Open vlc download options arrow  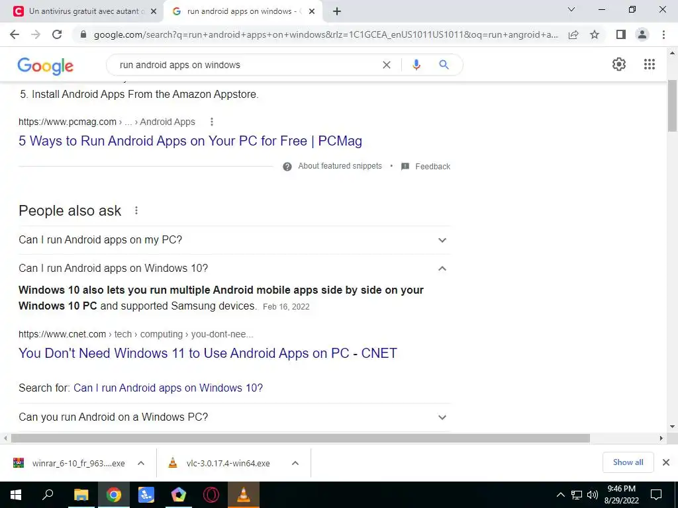(295, 463)
